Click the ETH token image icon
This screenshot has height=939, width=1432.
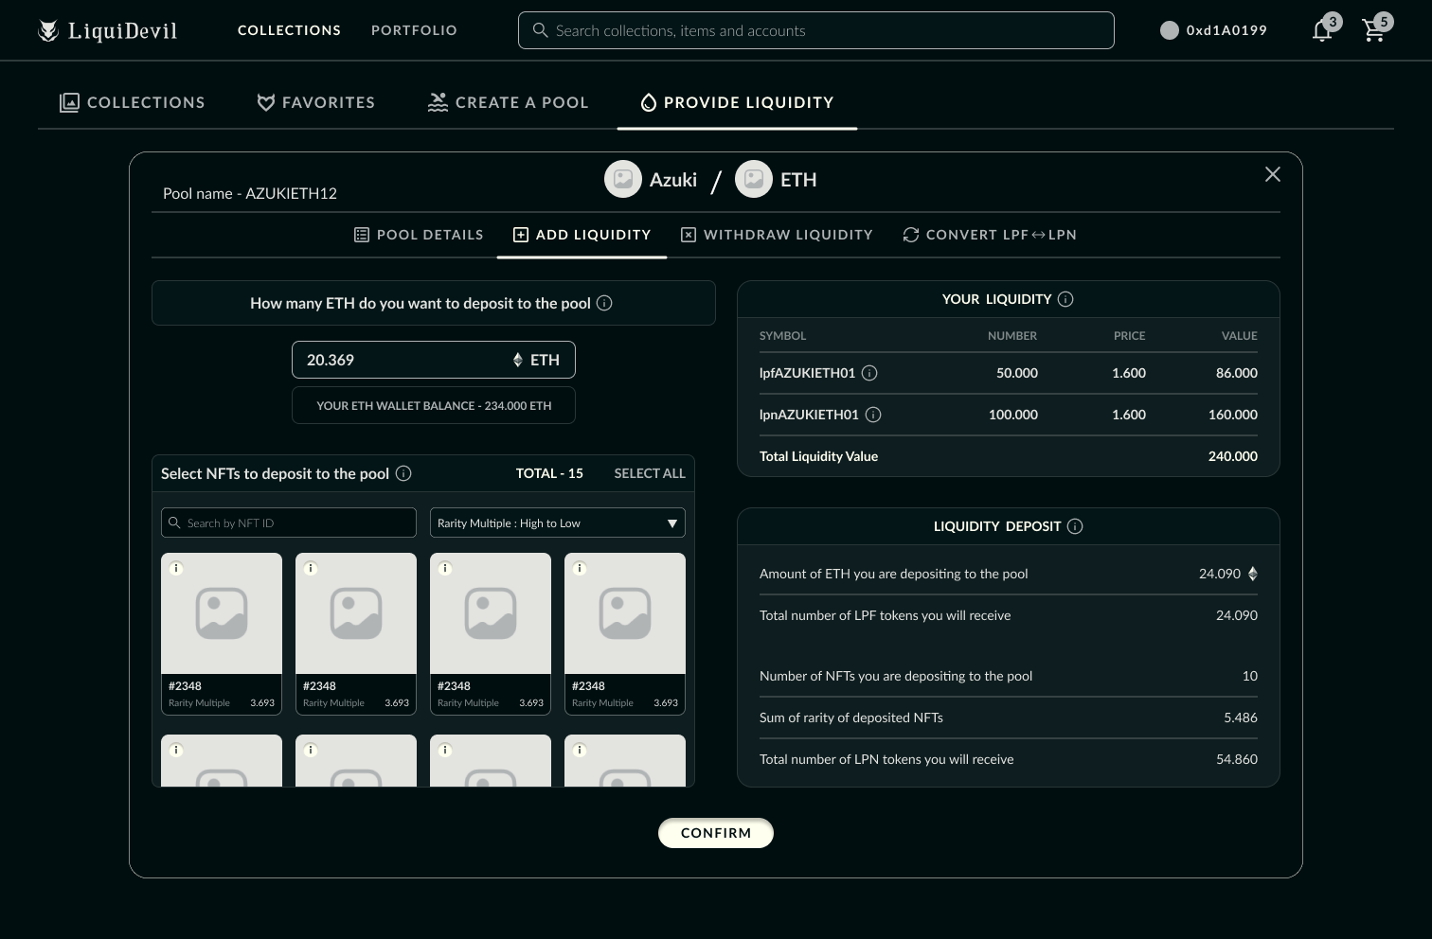click(x=754, y=179)
